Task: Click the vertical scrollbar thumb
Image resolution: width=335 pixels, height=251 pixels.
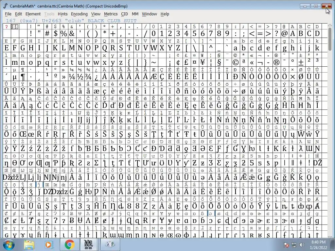Action: [x=330, y=39]
